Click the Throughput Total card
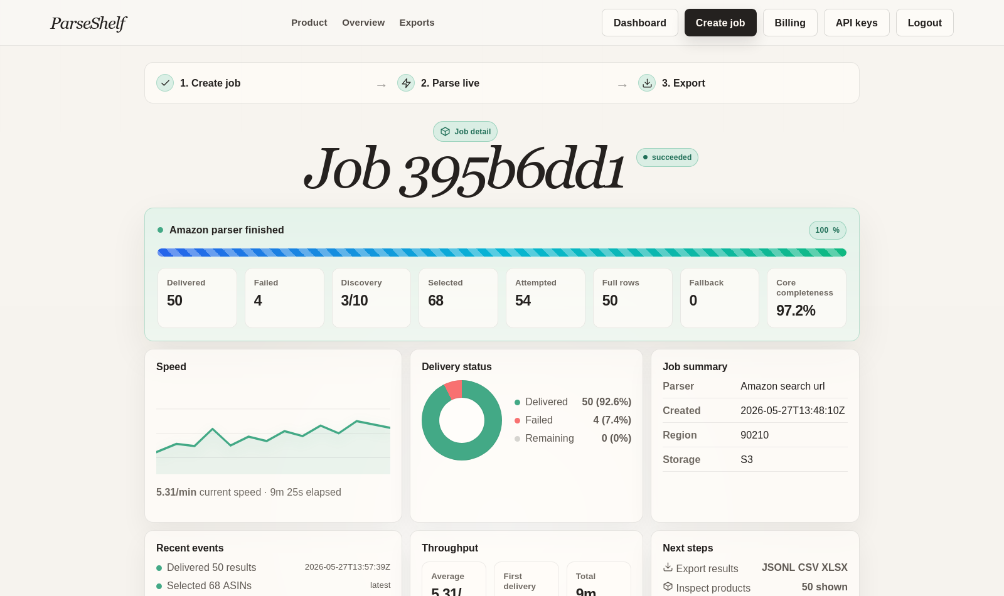Viewport: 1004px width, 596px height. [599, 579]
